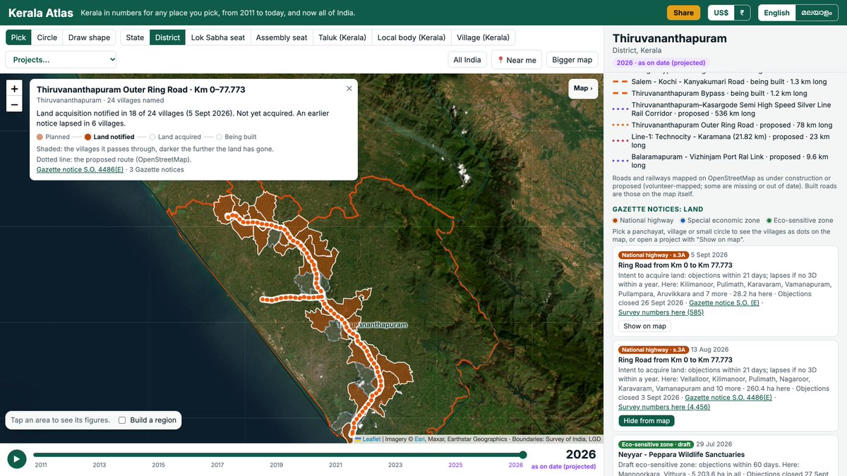Click the Bigger map button
847x476 pixels.
tap(572, 60)
